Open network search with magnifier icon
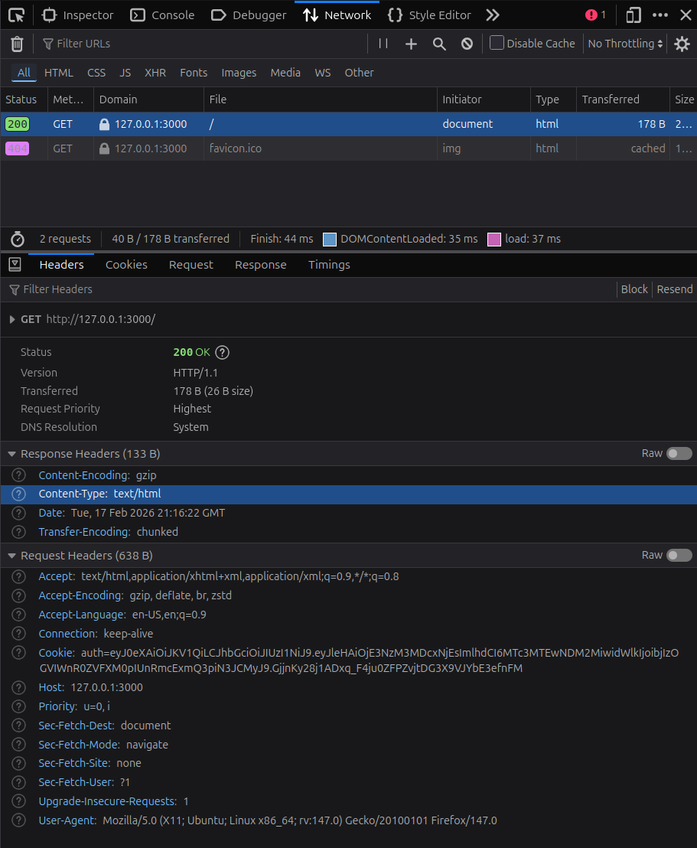 [x=439, y=44]
